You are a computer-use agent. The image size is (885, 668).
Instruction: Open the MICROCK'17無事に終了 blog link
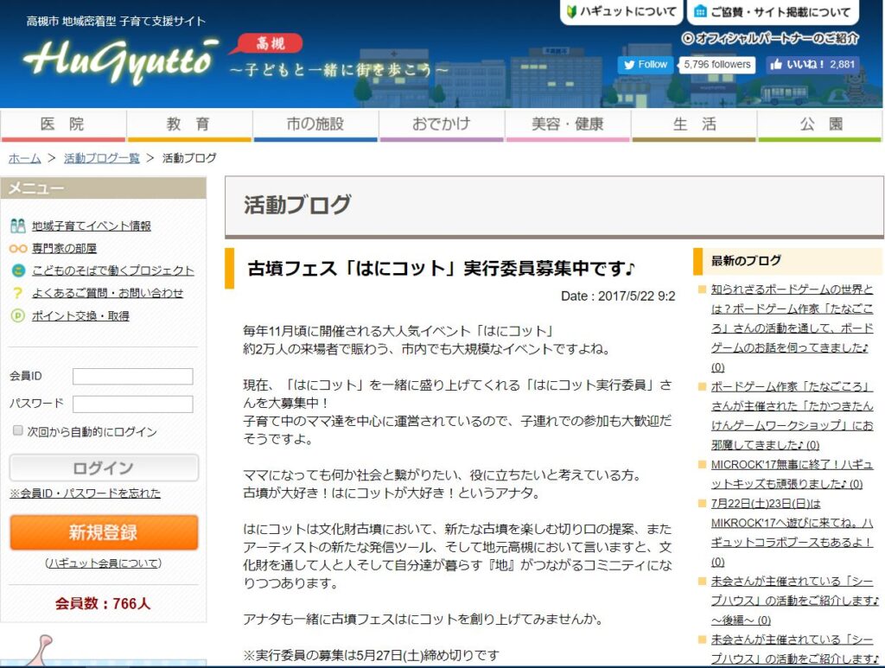(x=786, y=472)
